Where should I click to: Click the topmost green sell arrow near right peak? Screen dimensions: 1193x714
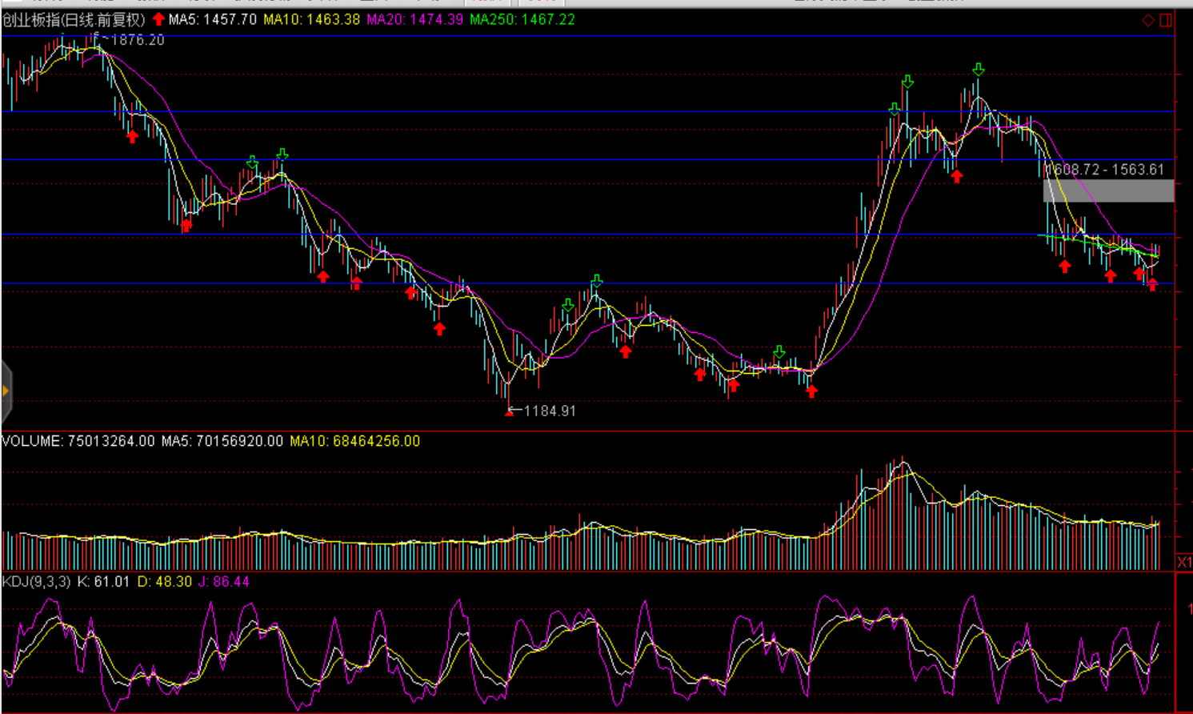(978, 70)
